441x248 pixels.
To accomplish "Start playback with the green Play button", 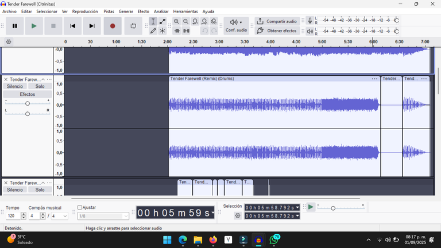I will pyautogui.click(x=34, y=26).
